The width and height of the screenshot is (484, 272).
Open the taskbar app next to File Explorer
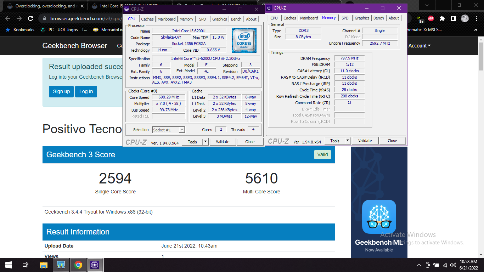(61, 265)
